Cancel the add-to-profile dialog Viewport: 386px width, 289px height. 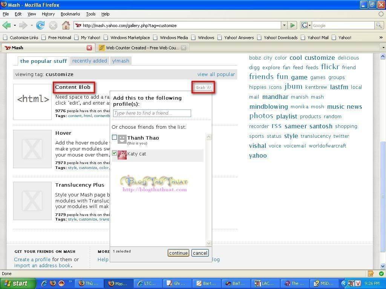(x=200, y=253)
